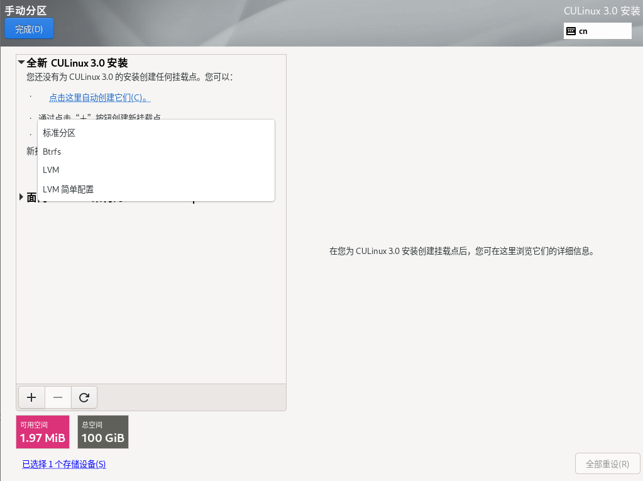This screenshot has width=643, height=481.
Task: Expand the collapsed section below the dropdown
Action: coord(21,197)
